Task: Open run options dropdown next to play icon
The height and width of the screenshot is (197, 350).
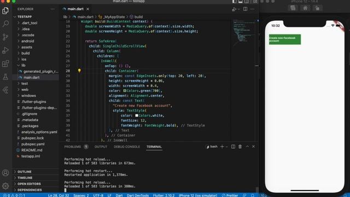Action: point(238,9)
